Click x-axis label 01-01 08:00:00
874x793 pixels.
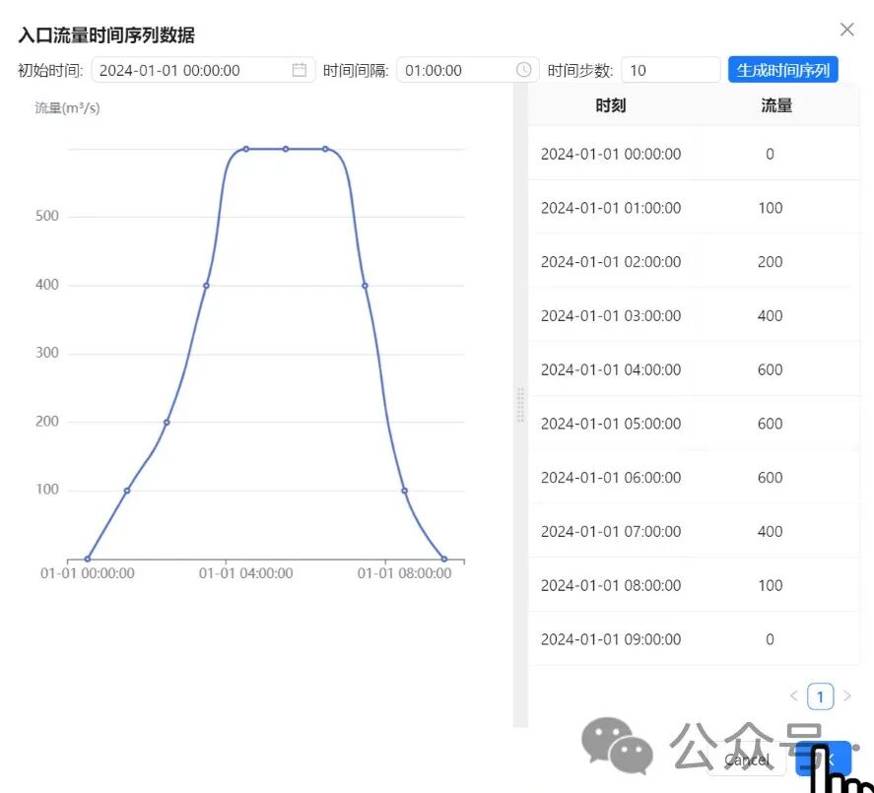coord(405,573)
